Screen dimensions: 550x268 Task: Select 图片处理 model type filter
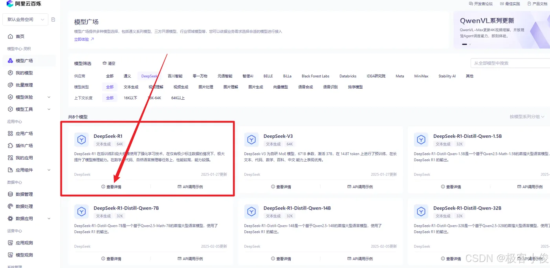click(x=206, y=87)
